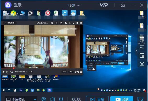Open recorder settings via the gear icon

pyautogui.click(x=44, y=99)
